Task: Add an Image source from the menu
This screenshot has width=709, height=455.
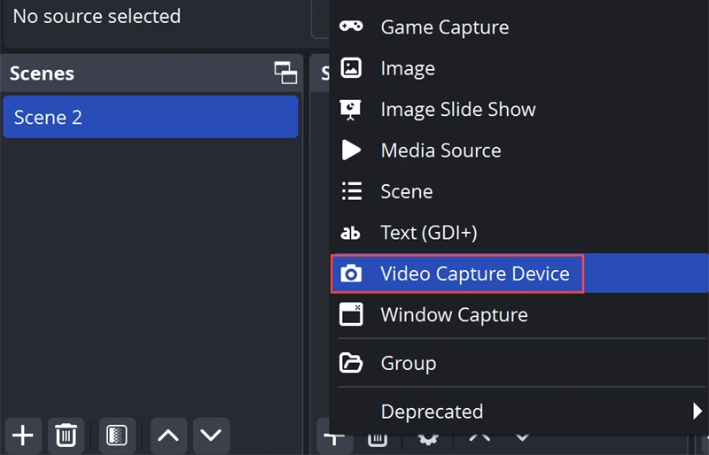Action: tap(408, 68)
